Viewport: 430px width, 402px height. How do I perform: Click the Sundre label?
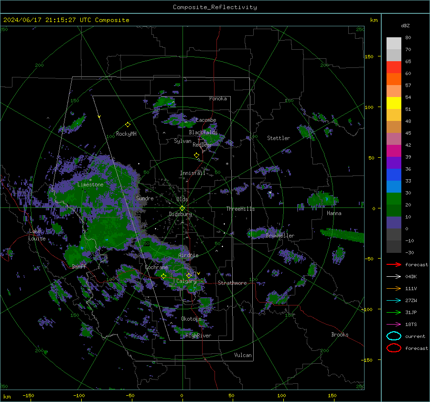click(x=145, y=198)
